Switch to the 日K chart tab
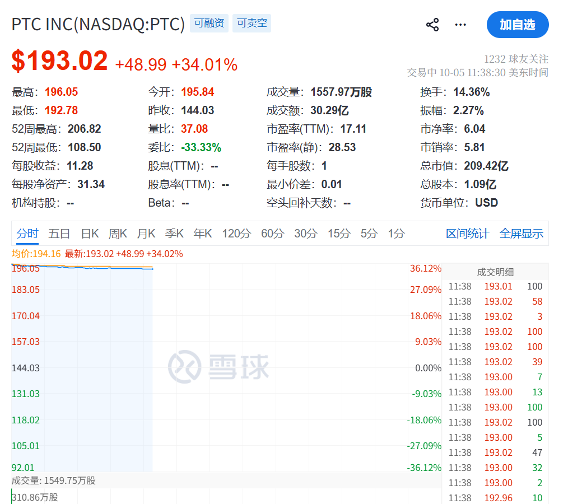The image size is (568, 504). point(90,234)
